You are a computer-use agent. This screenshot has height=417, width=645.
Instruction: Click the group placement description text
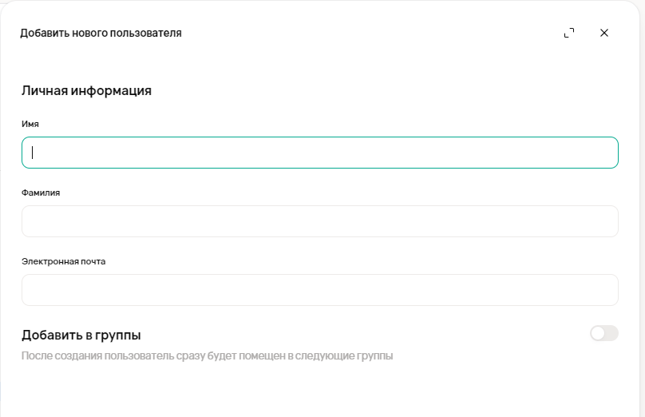207,355
